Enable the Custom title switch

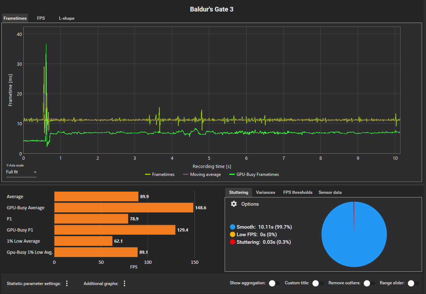318,283
